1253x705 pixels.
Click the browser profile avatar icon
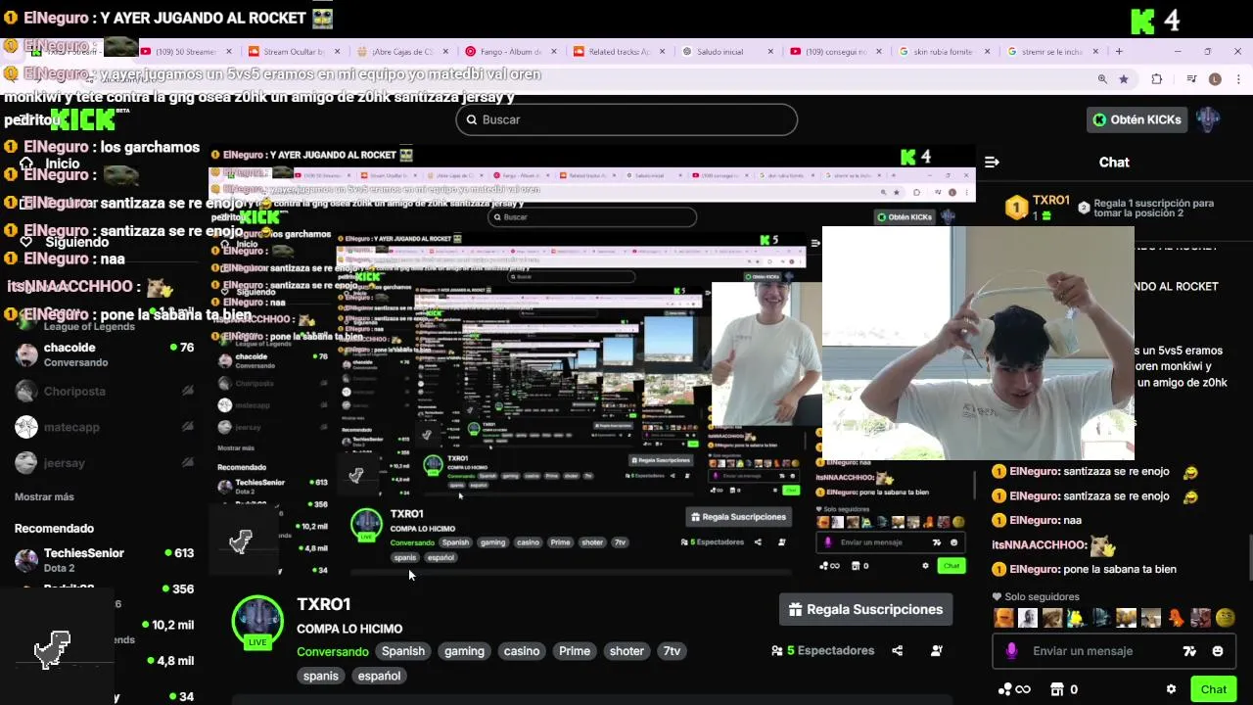(x=1215, y=79)
